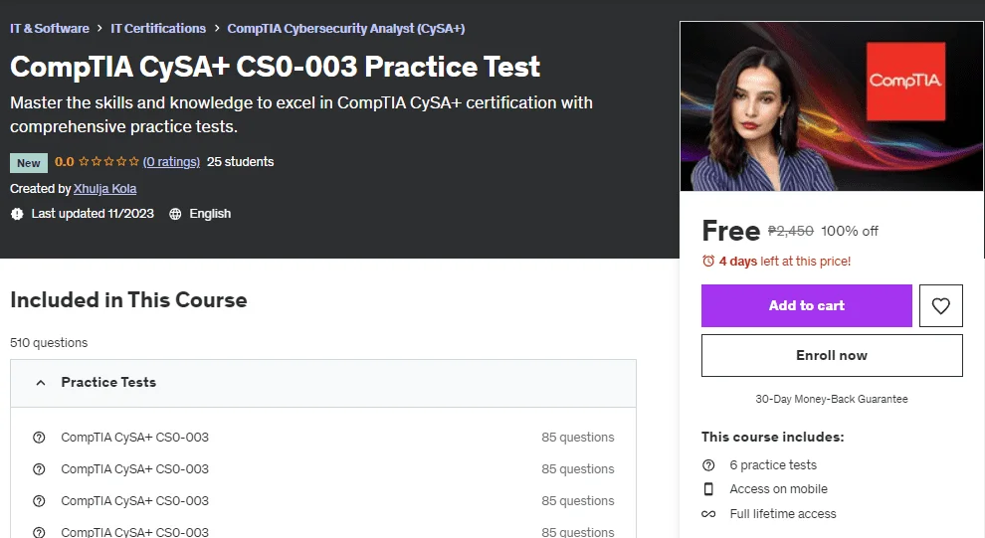
Task: Click the Add to cart button
Action: pyautogui.click(x=807, y=305)
